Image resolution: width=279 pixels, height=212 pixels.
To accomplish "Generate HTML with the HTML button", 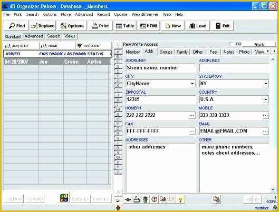I will click(149, 26).
